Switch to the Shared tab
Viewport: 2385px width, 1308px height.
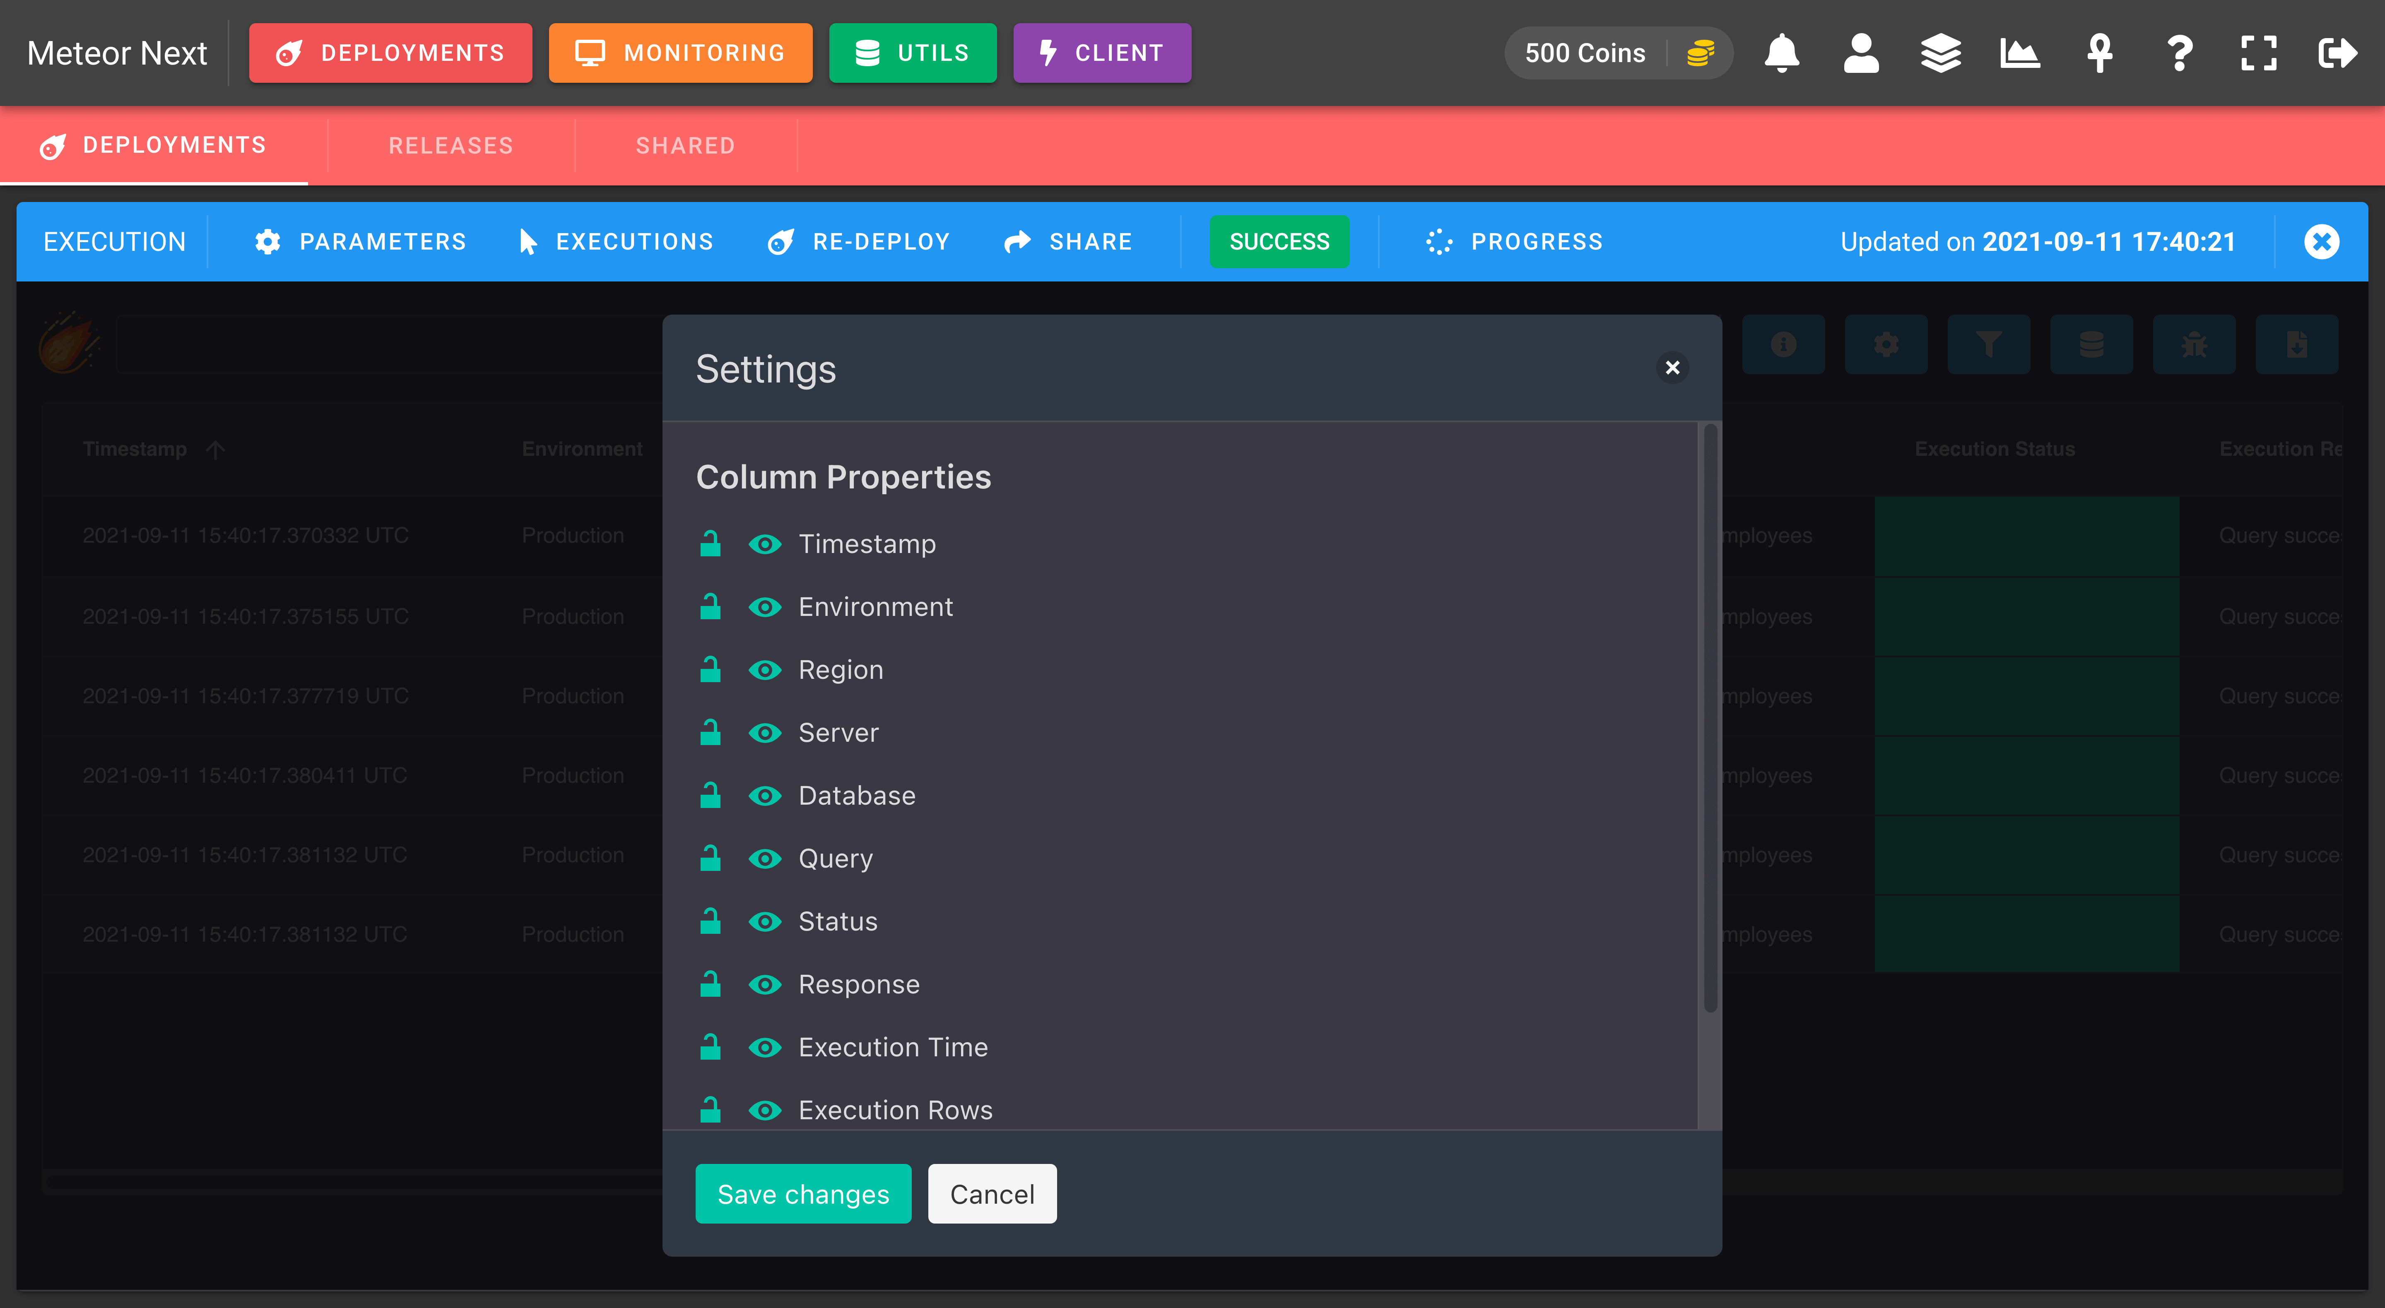tap(685, 145)
